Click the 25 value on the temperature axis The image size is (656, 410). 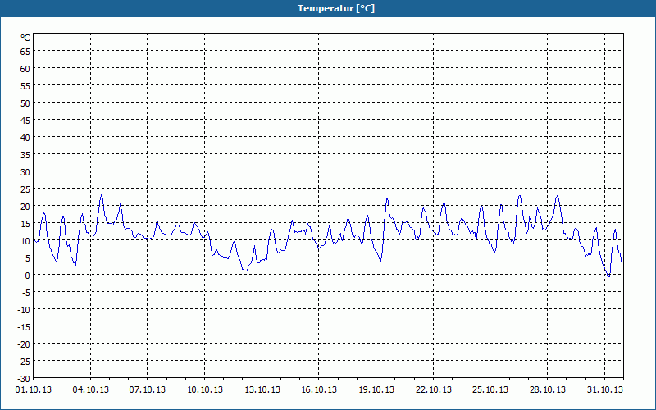tap(25, 189)
